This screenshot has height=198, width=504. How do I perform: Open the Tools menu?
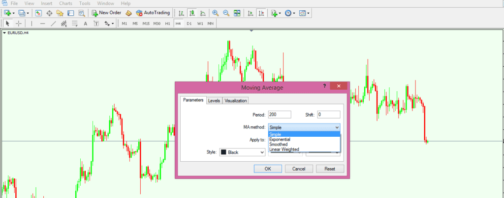coord(85,3)
